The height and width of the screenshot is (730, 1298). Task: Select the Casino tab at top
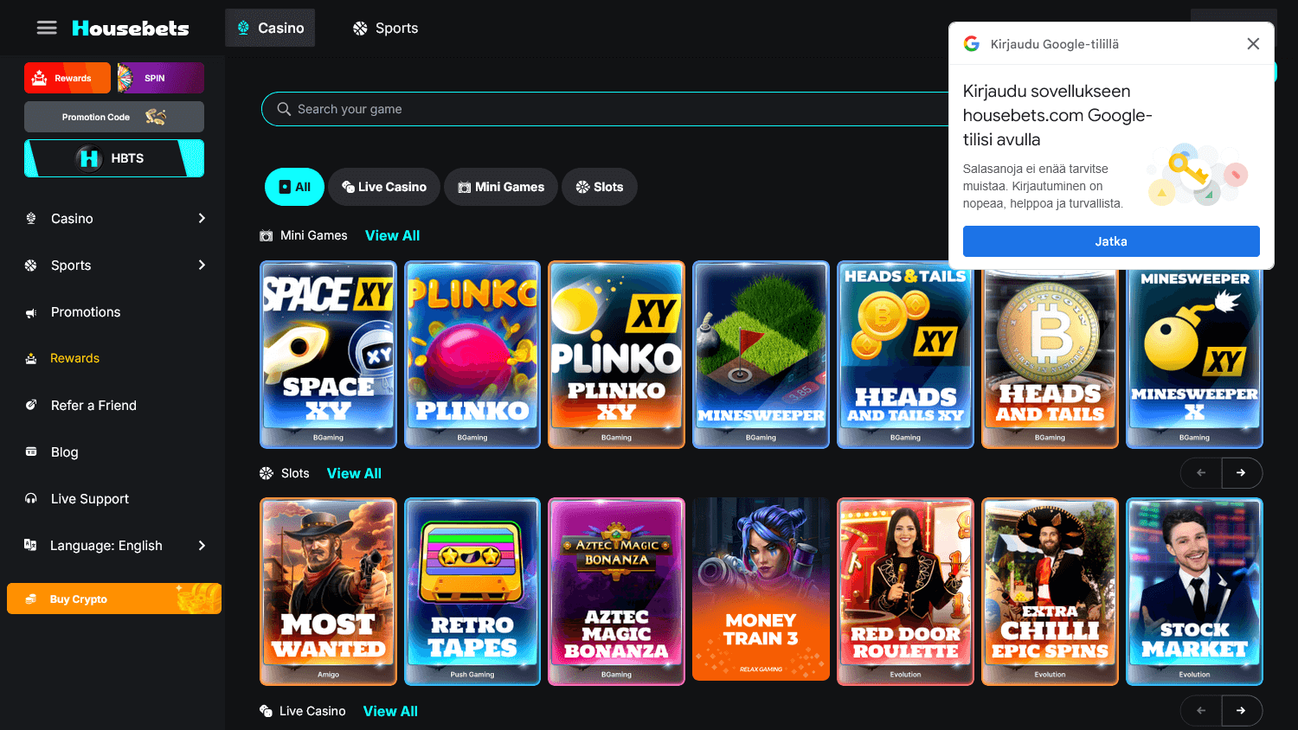[269, 28]
